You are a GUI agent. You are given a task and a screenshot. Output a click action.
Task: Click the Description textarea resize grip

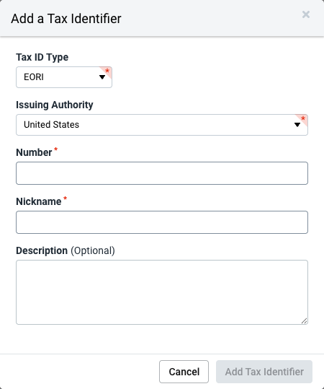[305, 321]
